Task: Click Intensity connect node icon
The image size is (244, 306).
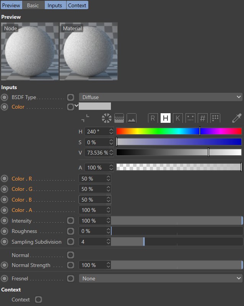Action: [x=70, y=221]
